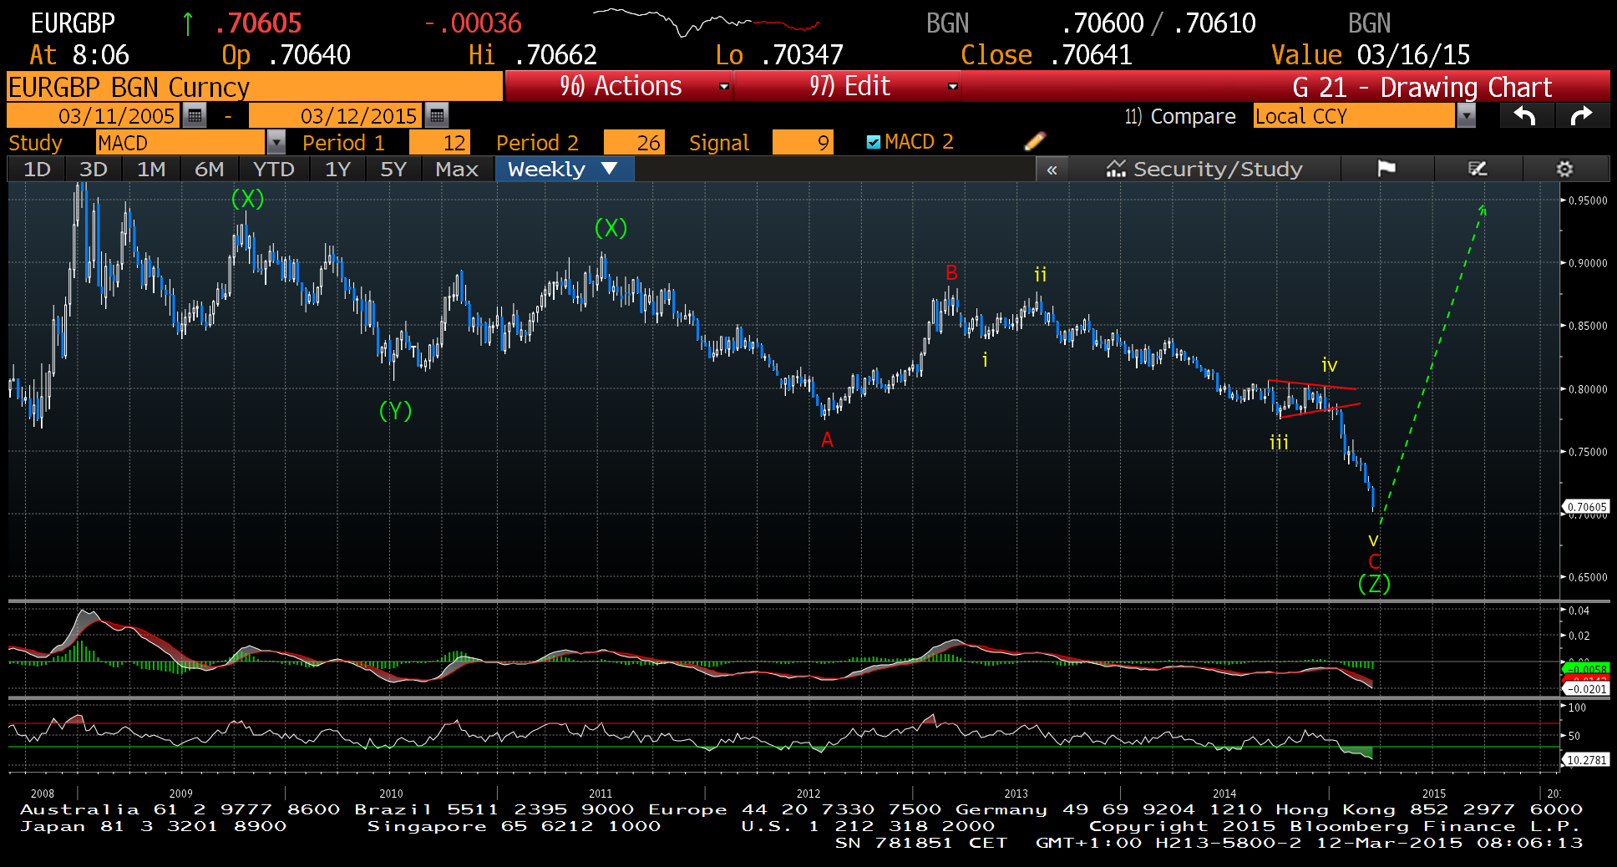The width and height of the screenshot is (1617, 867).
Task: Open the end date calendar picker
Action: 437,116
